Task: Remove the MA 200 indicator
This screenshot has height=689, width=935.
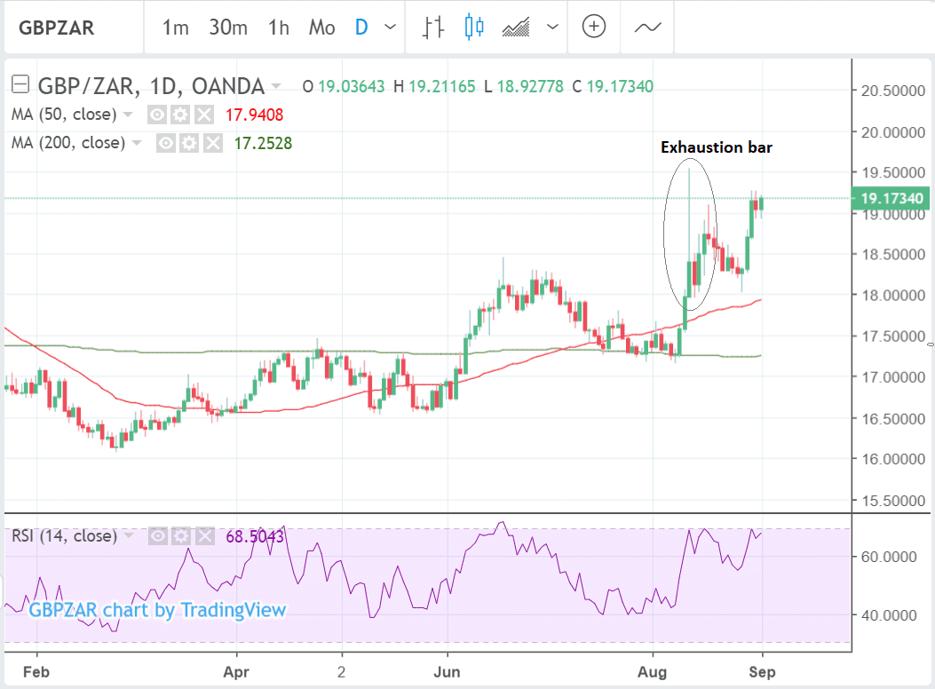Action: coord(212,143)
